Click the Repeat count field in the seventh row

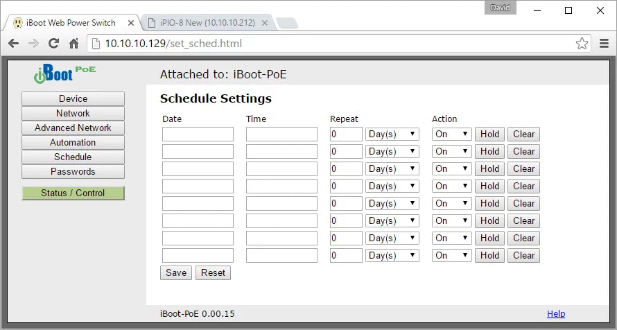[x=346, y=238]
